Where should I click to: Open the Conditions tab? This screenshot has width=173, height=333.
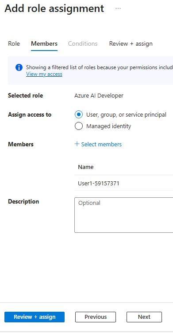(x=83, y=44)
